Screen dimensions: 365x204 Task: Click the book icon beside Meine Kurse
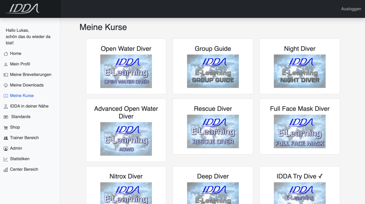6,96
